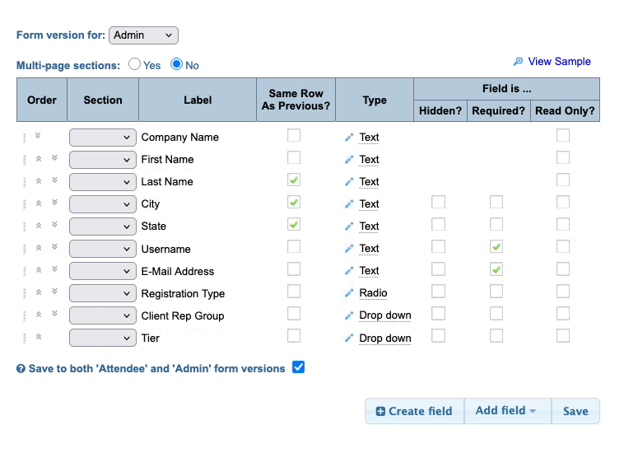Expand the Section dropdown for First Name
This screenshot has height=453, width=624.
tap(102, 160)
